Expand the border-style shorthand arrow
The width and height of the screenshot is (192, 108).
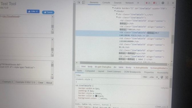(x=94, y=93)
